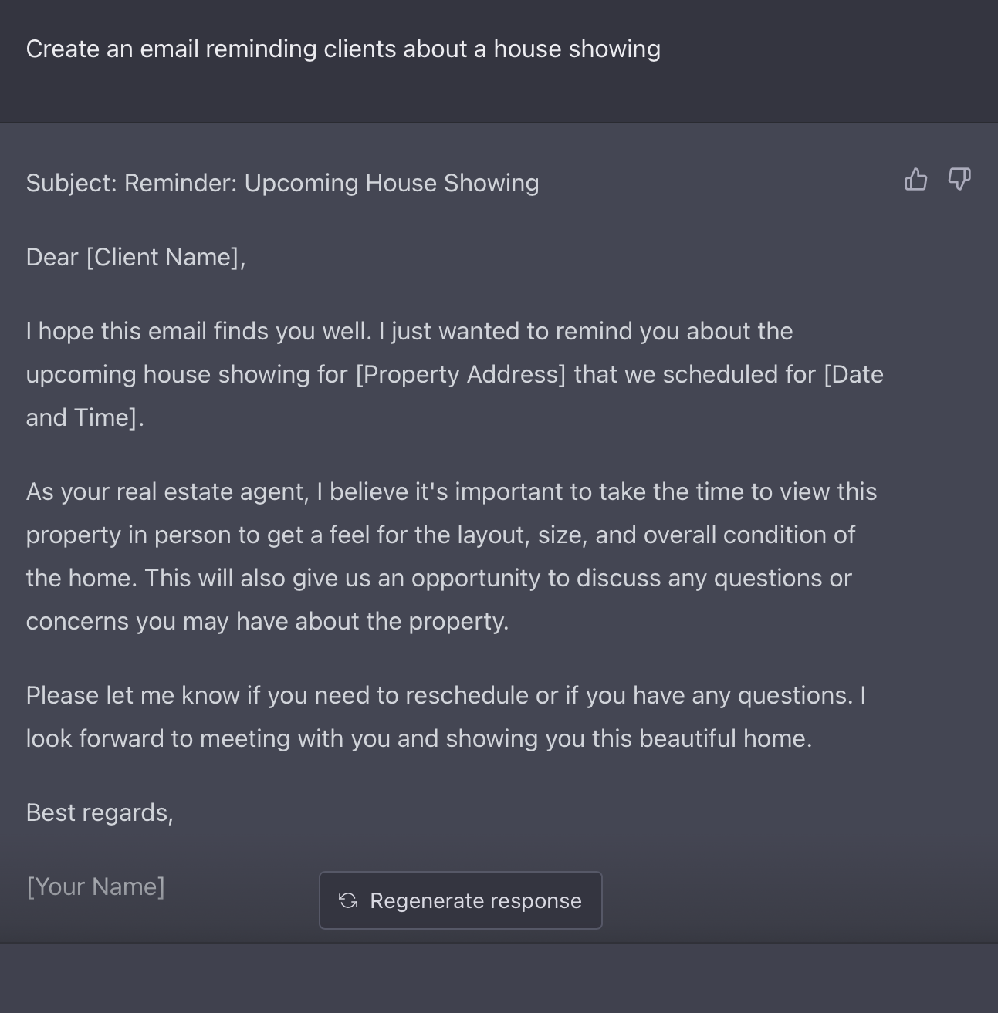Screen dimensions: 998x1013
Task: Click the 'I hope this email finds you well' sentence
Action: [x=198, y=331]
